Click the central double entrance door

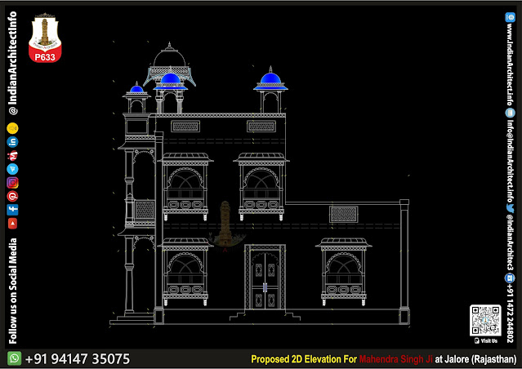click(265, 282)
